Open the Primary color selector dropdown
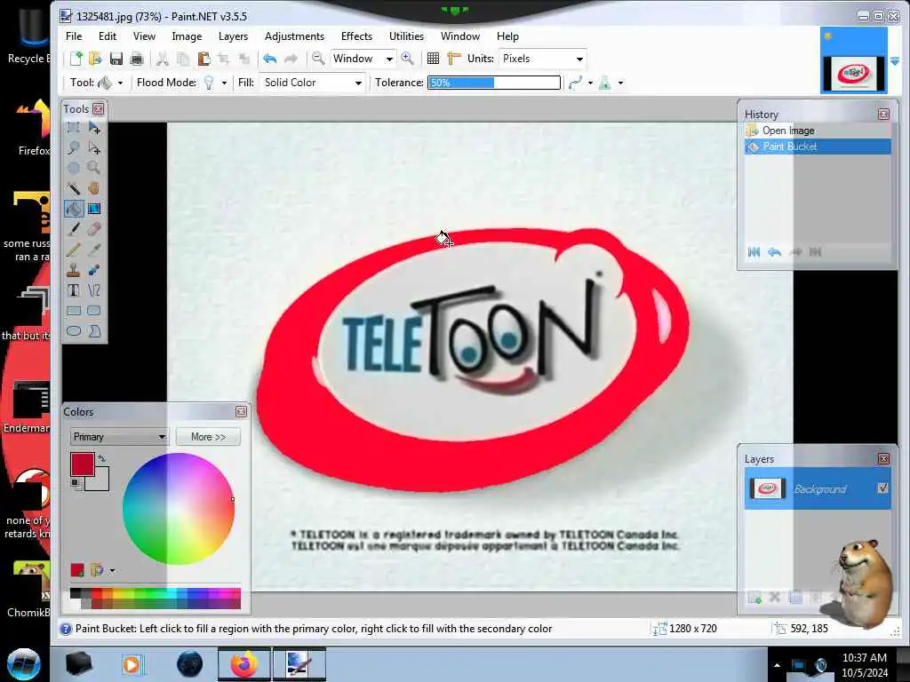 point(119,437)
